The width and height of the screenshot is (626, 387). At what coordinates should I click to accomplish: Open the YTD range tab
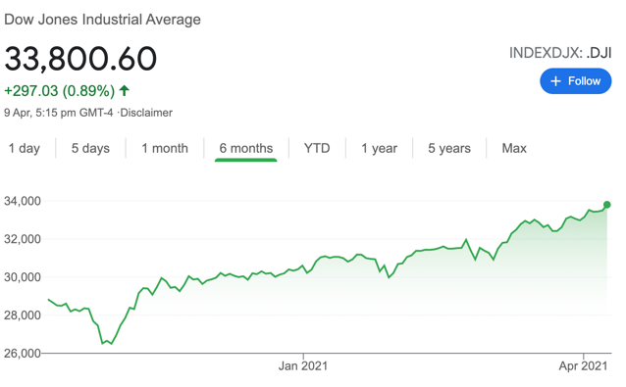coord(317,148)
